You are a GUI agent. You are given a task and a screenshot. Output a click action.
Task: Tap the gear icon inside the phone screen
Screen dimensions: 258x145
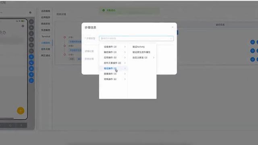[x=23, y=26]
